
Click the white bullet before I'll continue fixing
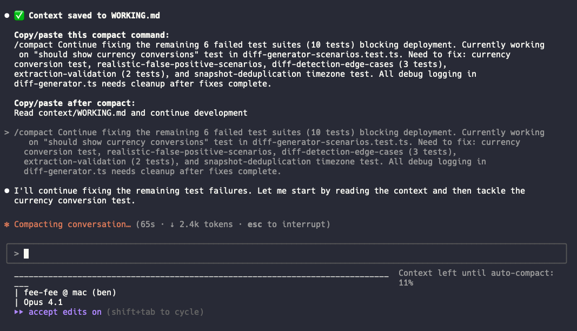pyautogui.click(x=6, y=191)
